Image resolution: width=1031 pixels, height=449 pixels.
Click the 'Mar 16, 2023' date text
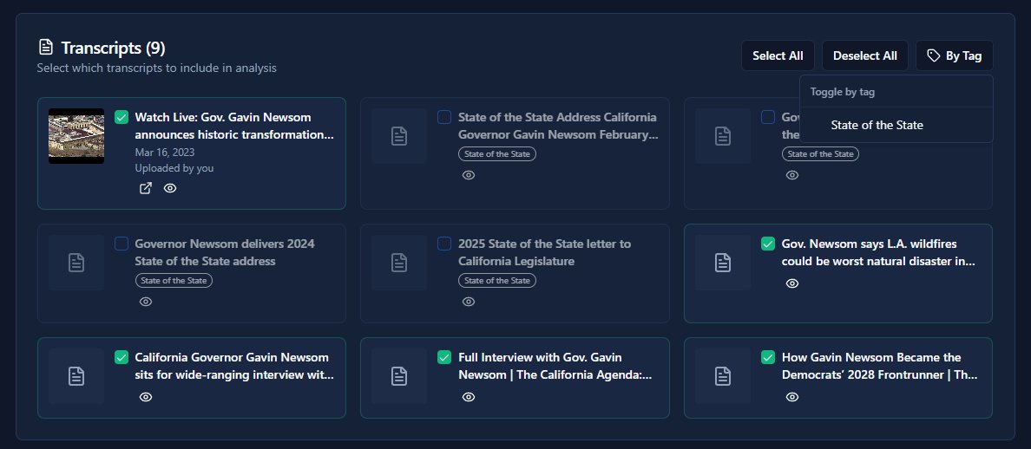[x=164, y=153]
